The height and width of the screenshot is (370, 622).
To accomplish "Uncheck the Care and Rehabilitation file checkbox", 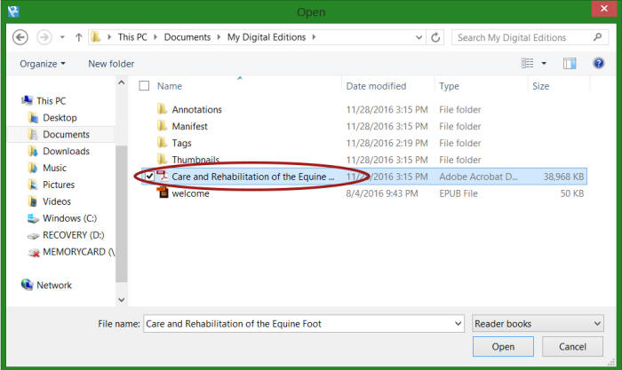I will pyautogui.click(x=148, y=177).
